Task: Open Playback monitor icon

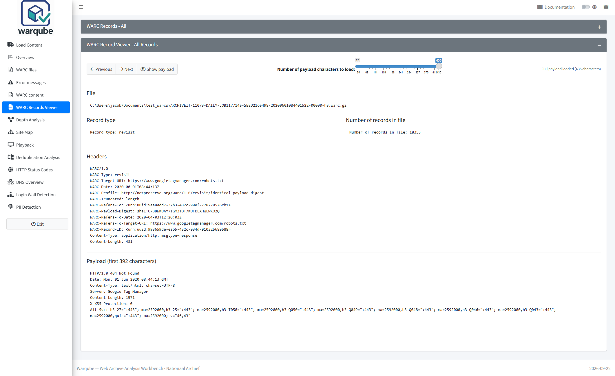Action: point(11,145)
